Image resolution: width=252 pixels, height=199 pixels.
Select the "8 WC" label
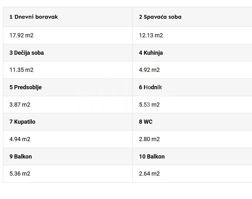145,122
